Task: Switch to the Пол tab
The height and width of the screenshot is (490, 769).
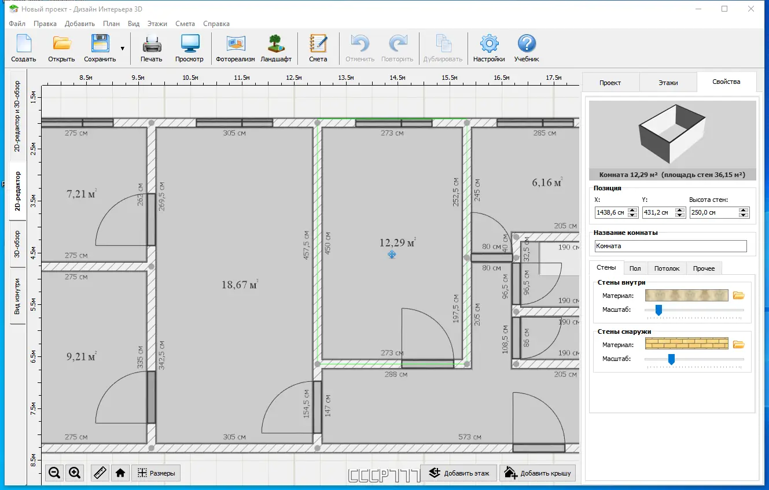Action: [x=635, y=268]
